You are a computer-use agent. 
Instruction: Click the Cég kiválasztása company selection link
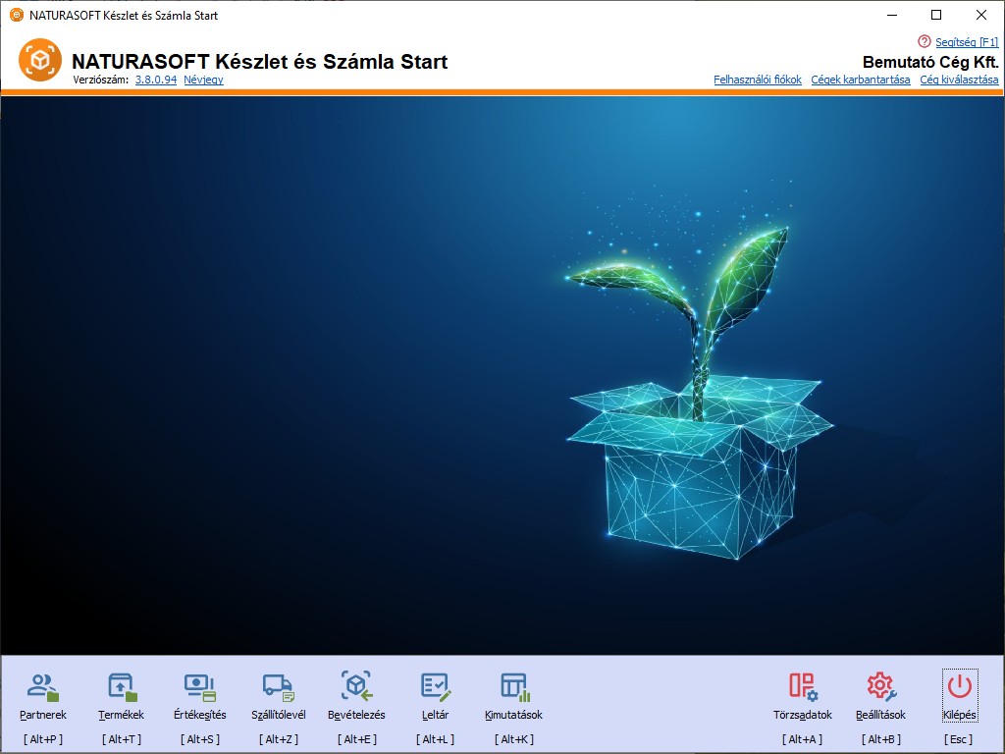tap(959, 80)
